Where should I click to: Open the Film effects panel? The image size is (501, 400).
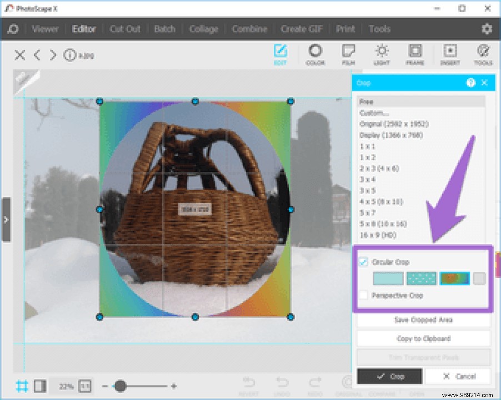pos(349,54)
